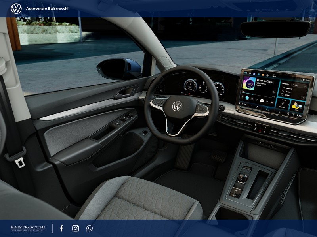Open the VW Phone tile

coord(282,104)
